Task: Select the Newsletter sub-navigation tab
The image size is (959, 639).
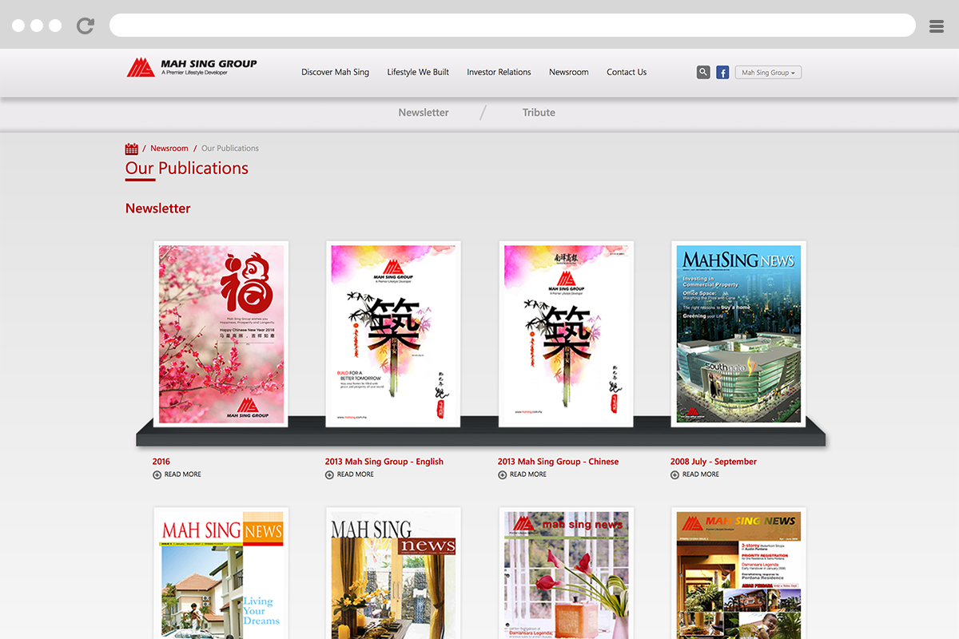Action: click(x=424, y=113)
